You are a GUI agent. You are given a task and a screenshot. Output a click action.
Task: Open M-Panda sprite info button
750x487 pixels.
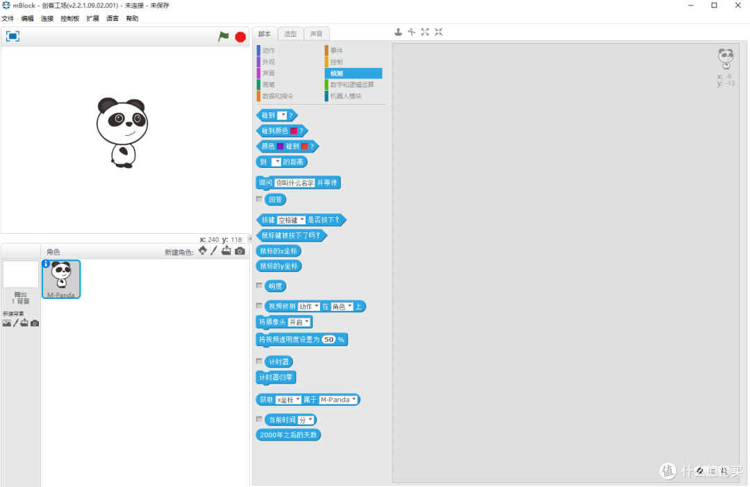46,264
